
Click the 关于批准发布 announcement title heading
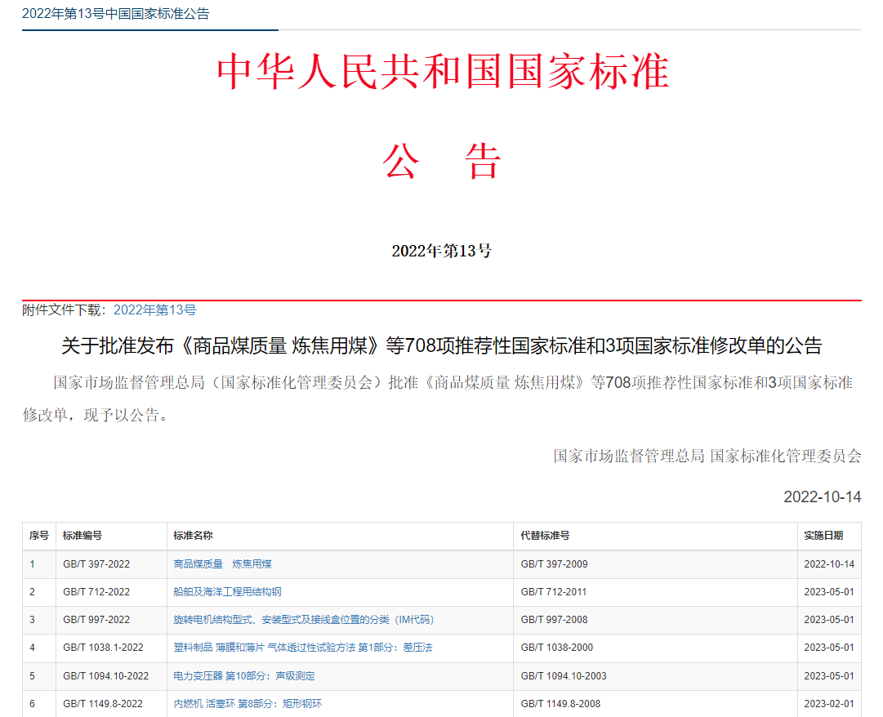click(x=441, y=345)
